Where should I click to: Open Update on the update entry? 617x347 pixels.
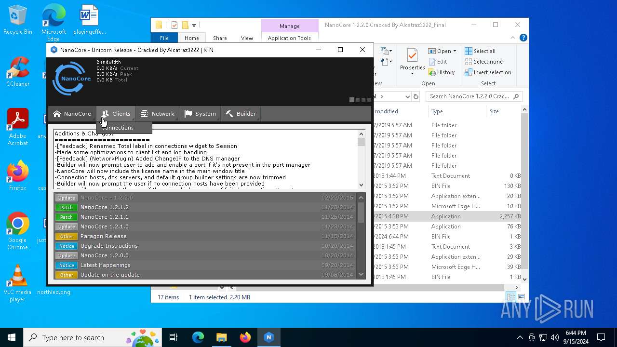[205, 275]
